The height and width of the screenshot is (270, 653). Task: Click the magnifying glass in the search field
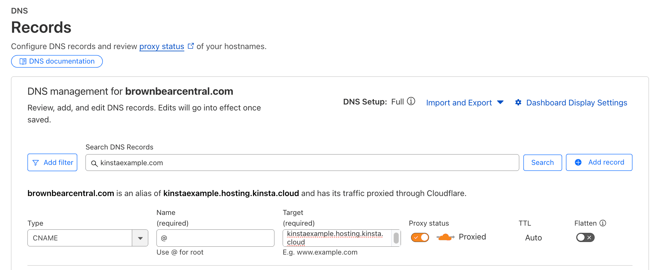coord(94,163)
